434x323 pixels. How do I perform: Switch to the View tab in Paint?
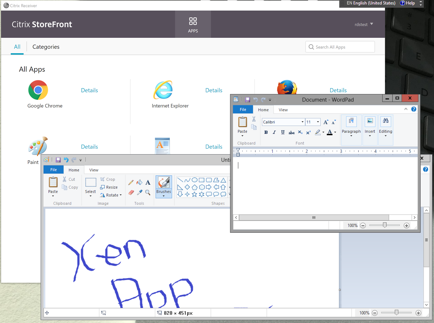94,170
